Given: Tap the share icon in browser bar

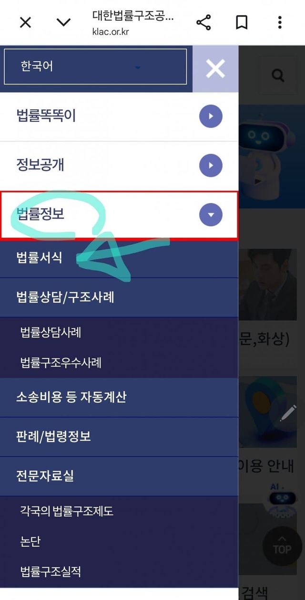Looking at the screenshot, I should [x=203, y=22].
